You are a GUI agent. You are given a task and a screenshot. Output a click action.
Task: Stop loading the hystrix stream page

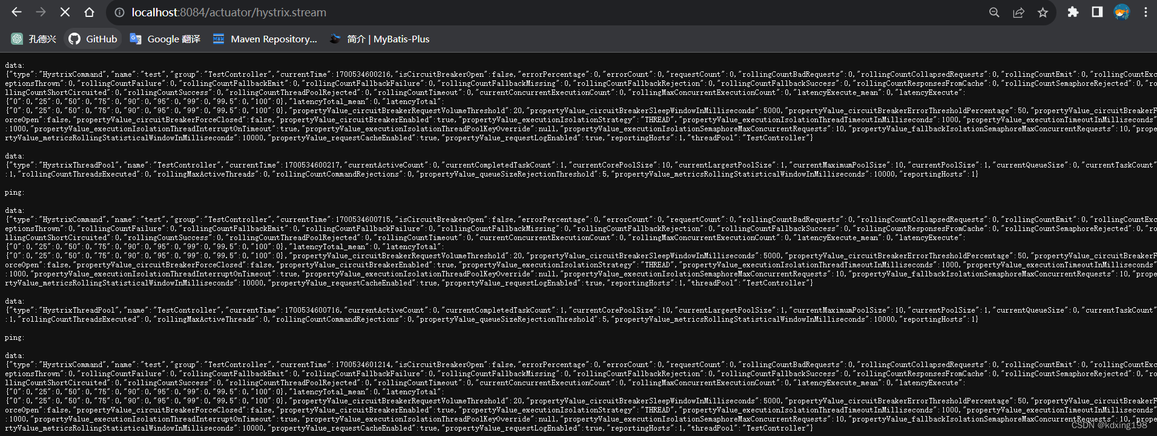(65, 12)
